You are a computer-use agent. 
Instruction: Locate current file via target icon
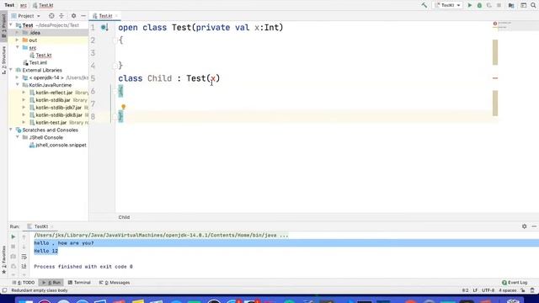tap(51, 16)
